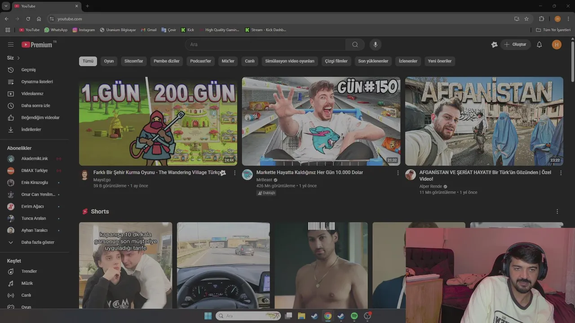Open Chrome tab search dropdown
This screenshot has width=575, height=323.
tap(6, 6)
